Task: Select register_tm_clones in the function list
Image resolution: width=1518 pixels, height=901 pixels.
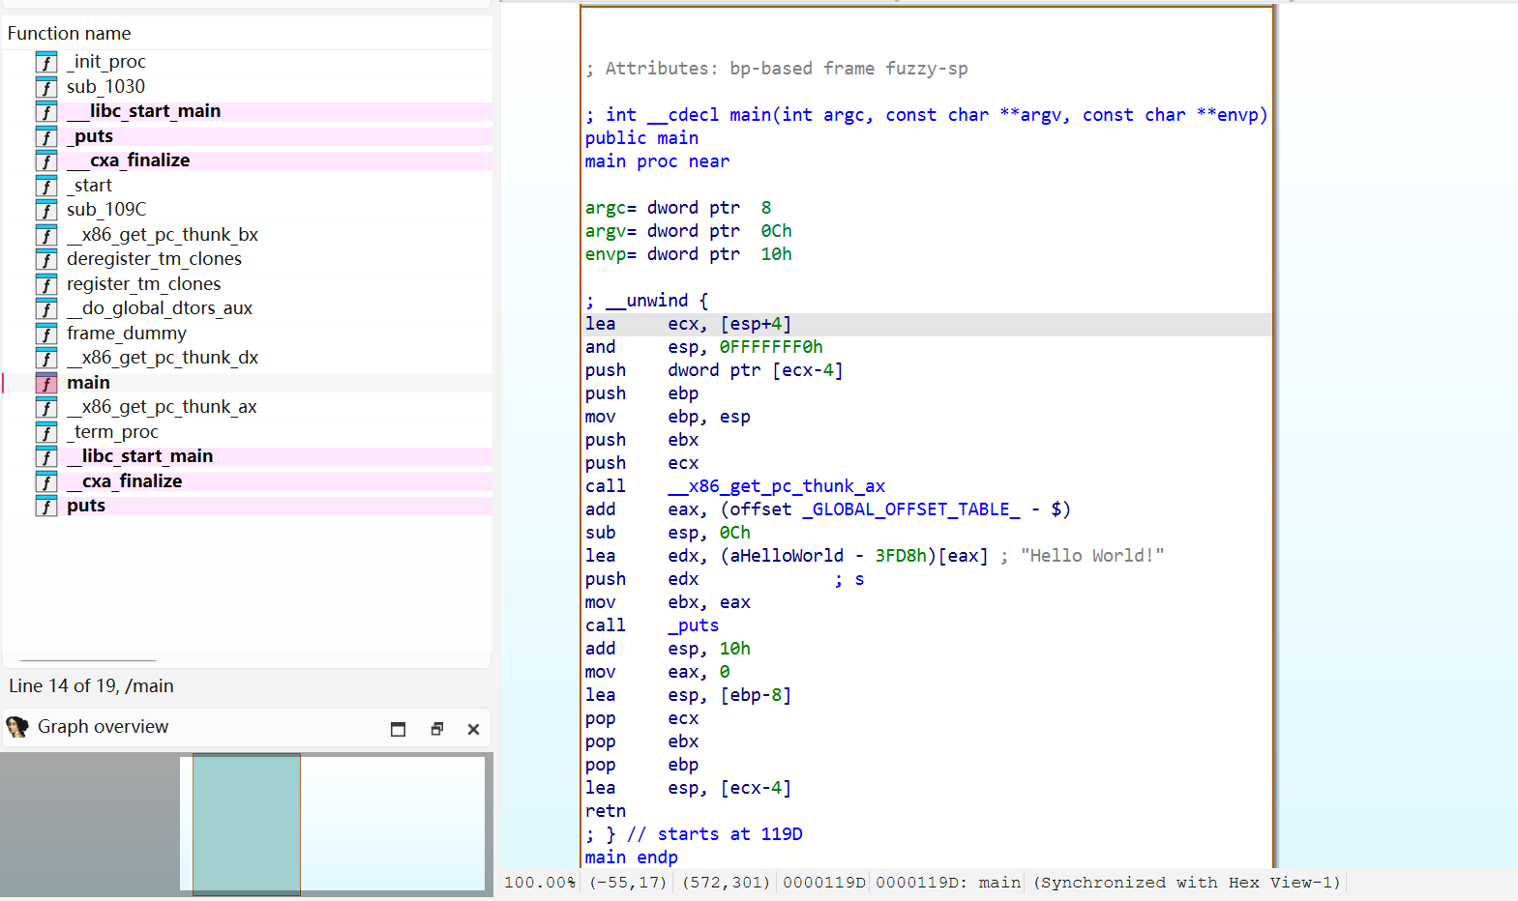Action: (144, 284)
